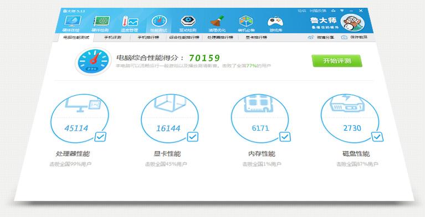Click the 鲁大师 mascot avatar
The height and width of the screenshot is (217, 425).
pyautogui.click(x=352, y=23)
